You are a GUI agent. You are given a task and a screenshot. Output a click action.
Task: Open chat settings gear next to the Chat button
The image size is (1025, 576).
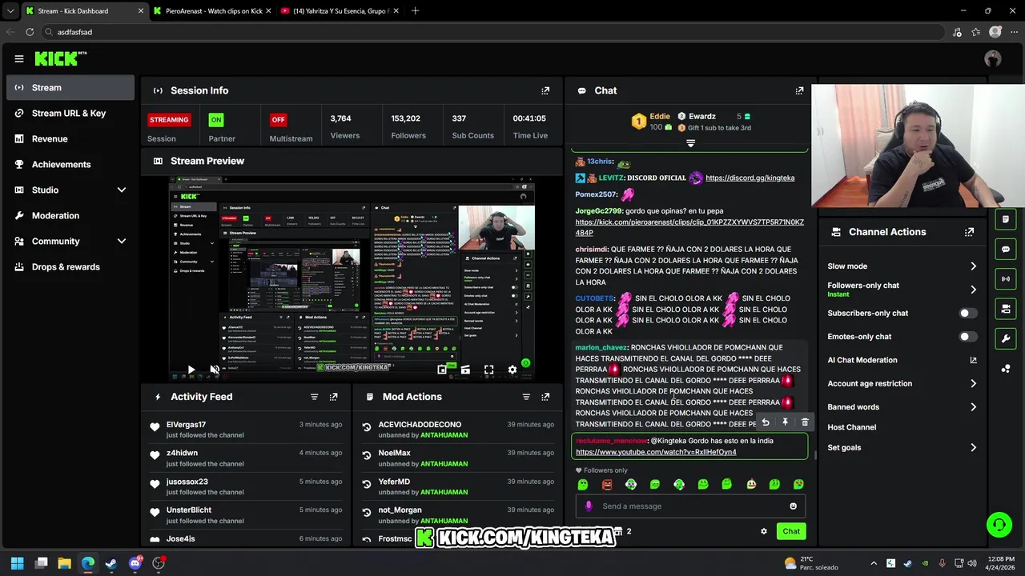tap(764, 531)
